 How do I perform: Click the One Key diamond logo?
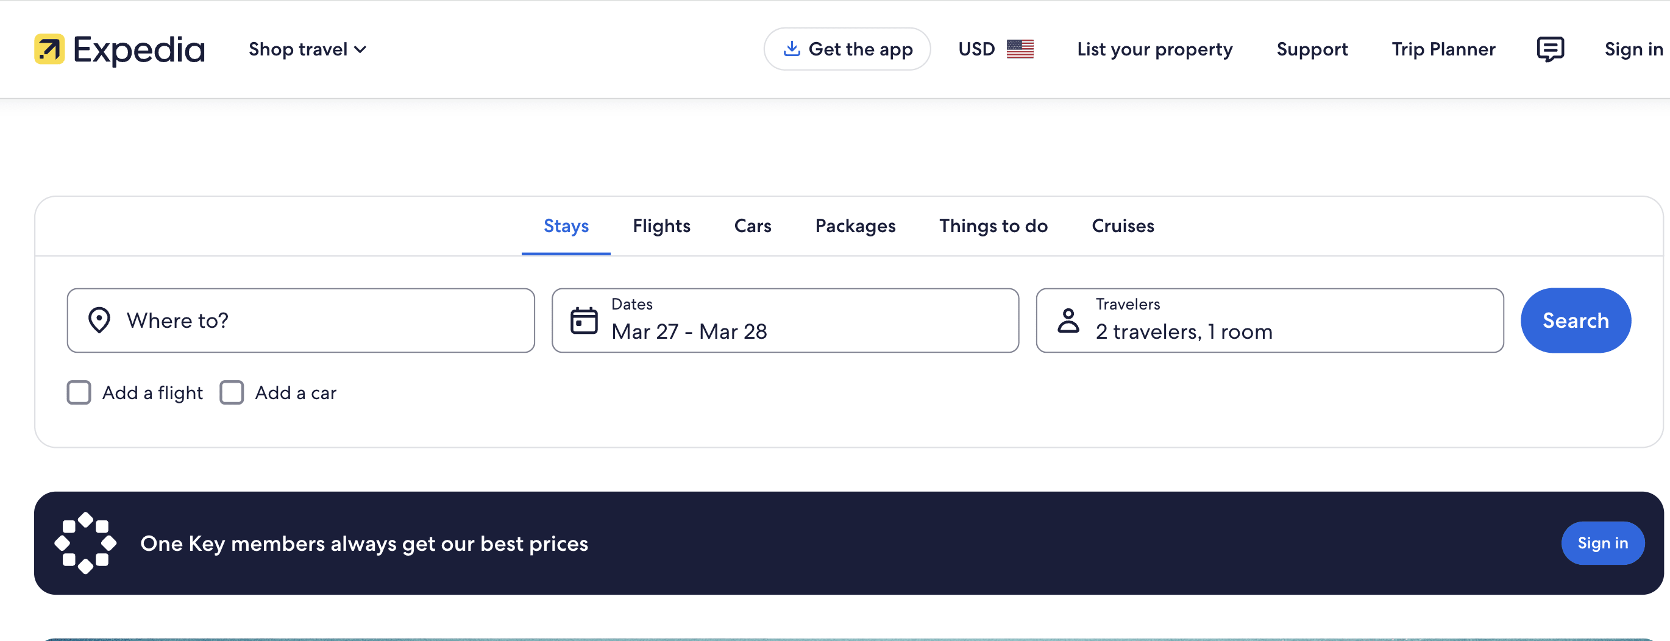[85, 542]
